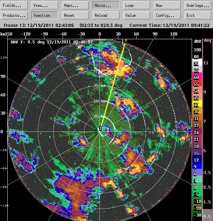The image size is (213, 221).
Task: Click the top axis 0 km label
Action: [x=100, y=34]
